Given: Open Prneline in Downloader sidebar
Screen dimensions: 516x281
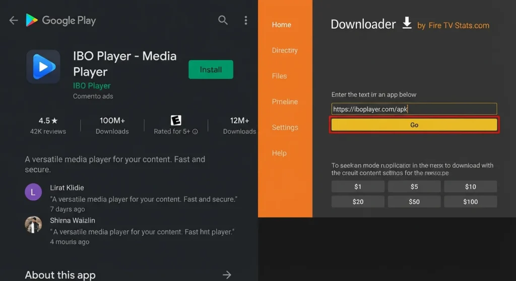Looking at the screenshot, I should [x=285, y=102].
